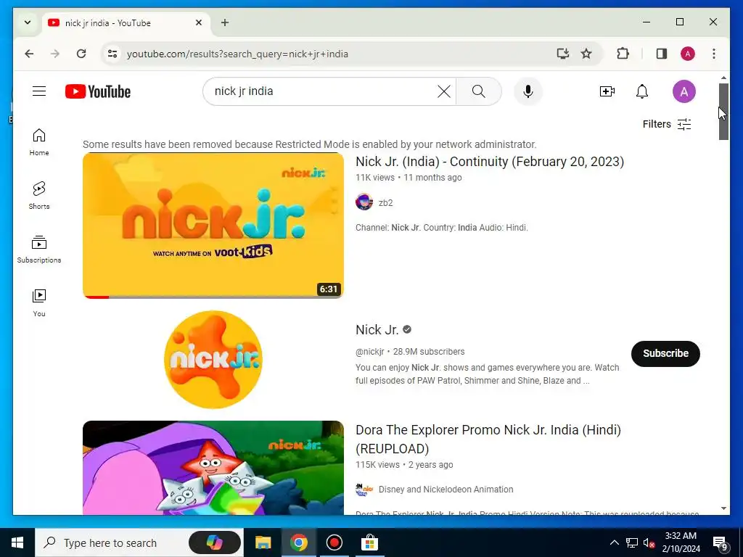The image size is (743, 557).
Task: Open the zb2 channel name
Action: pyautogui.click(x=386, y=203)
